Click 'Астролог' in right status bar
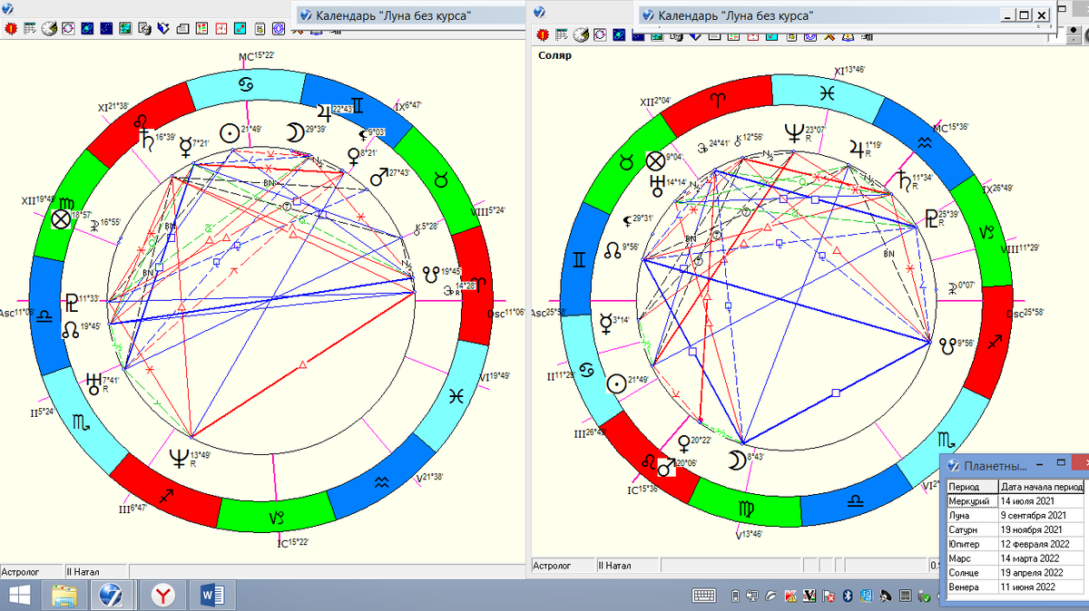The image size is (1089, 611). coord(562,566)
